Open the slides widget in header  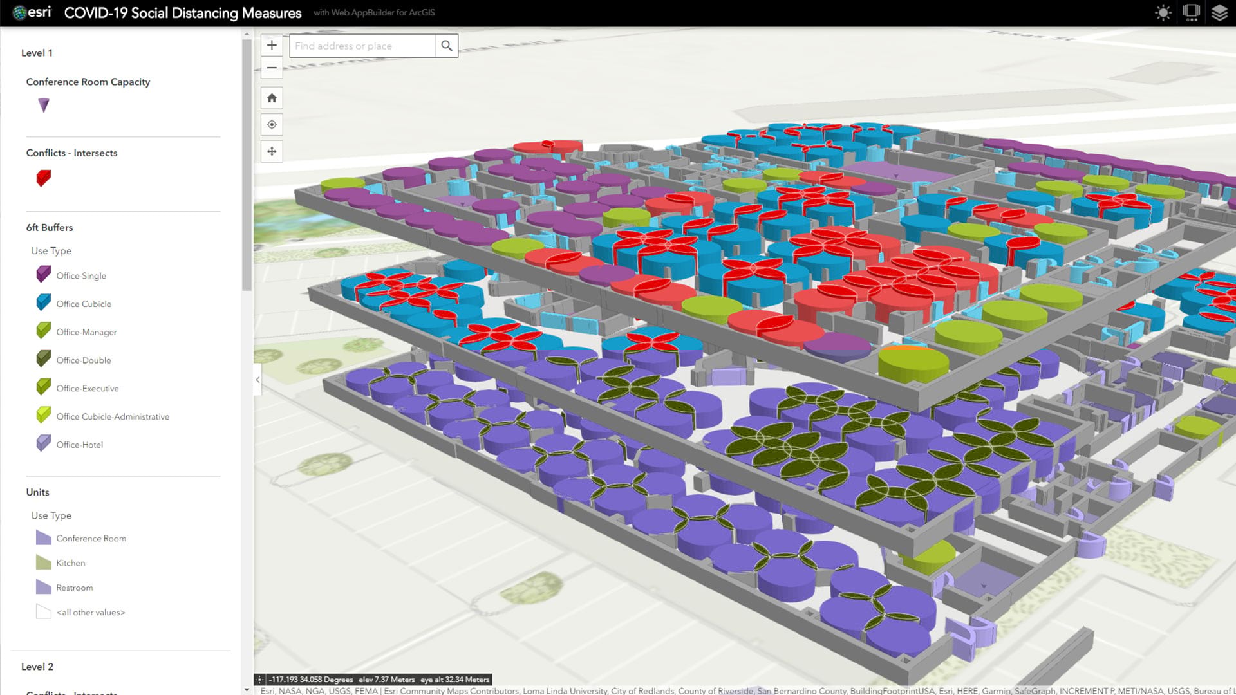(1191, 13)
